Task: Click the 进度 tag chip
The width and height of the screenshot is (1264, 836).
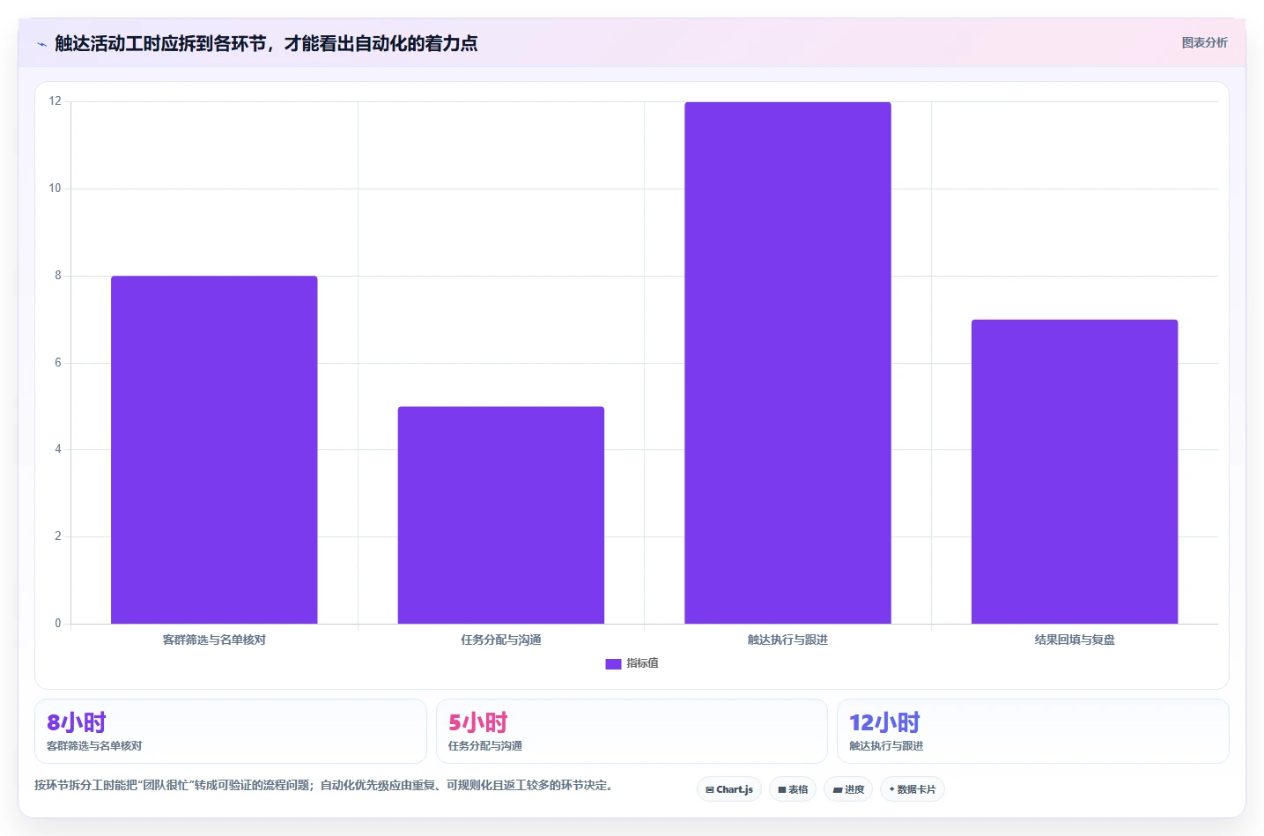Action: coord(848,789)
